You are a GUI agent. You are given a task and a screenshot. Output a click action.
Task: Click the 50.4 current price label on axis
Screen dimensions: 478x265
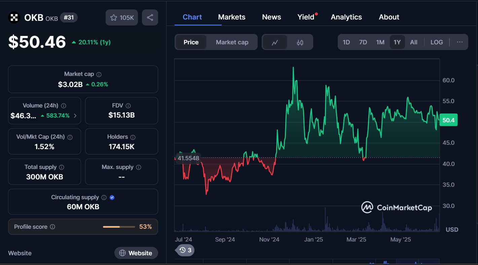[448, 120]
